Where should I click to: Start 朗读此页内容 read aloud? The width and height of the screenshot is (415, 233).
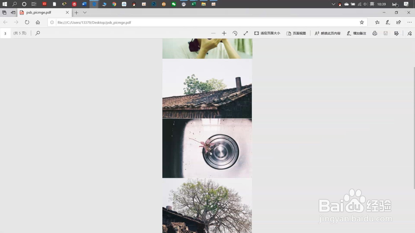tap(327, 33)
